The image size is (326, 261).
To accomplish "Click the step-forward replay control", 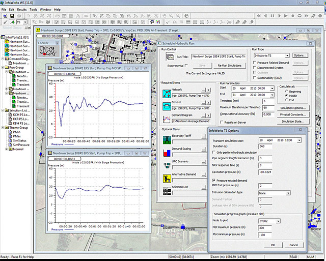I will (x=279, y=16).
